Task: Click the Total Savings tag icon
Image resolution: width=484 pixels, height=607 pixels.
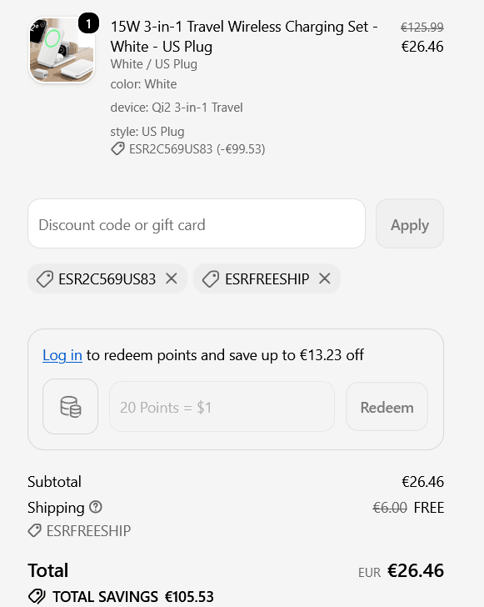Action: pyautogui.click(x=37, y=596)
